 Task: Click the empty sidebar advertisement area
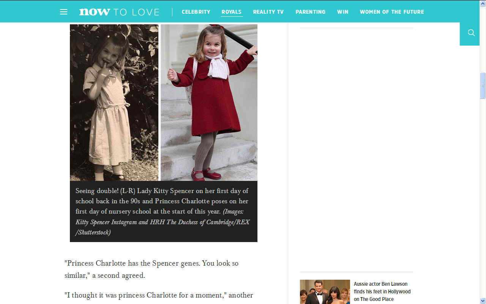[x=356, y=150]
